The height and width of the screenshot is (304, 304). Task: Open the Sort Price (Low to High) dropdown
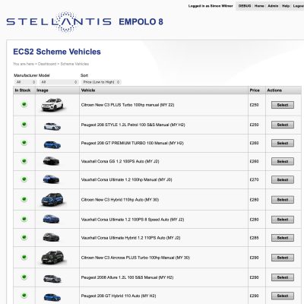101,82
